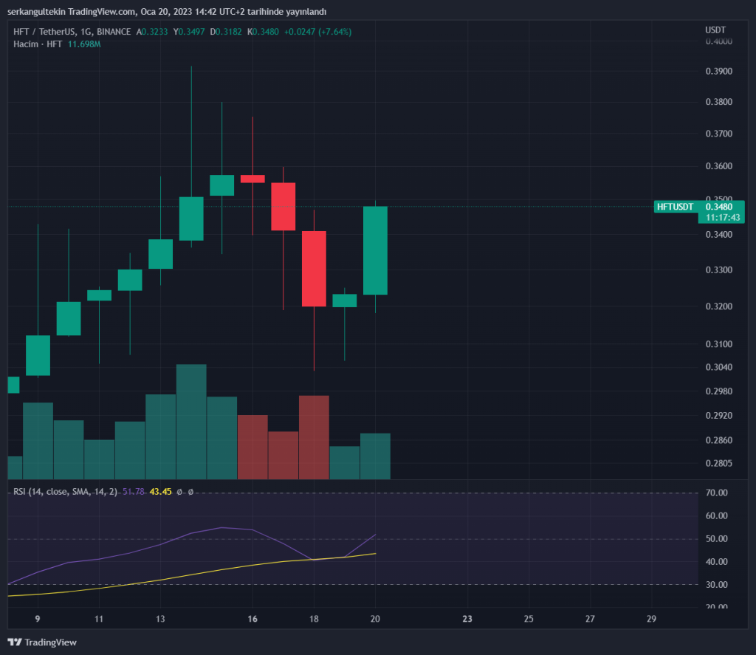Select the big red candle on date 18

(314, 269)
